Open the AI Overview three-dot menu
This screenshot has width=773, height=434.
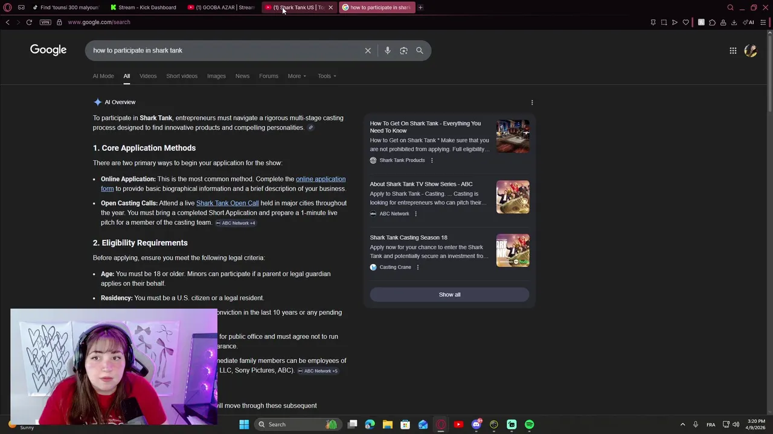tap(532, 102)
